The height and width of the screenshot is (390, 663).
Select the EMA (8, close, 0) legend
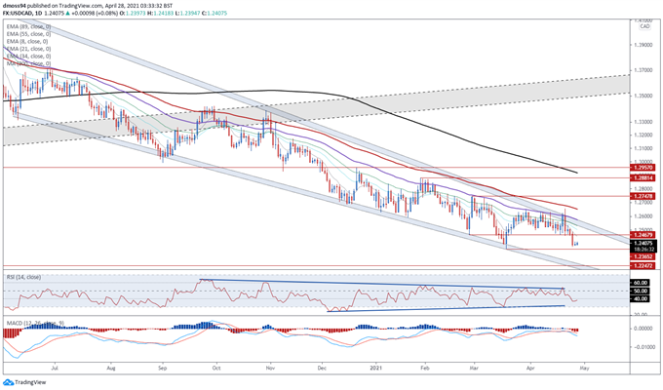click(27, 42)
